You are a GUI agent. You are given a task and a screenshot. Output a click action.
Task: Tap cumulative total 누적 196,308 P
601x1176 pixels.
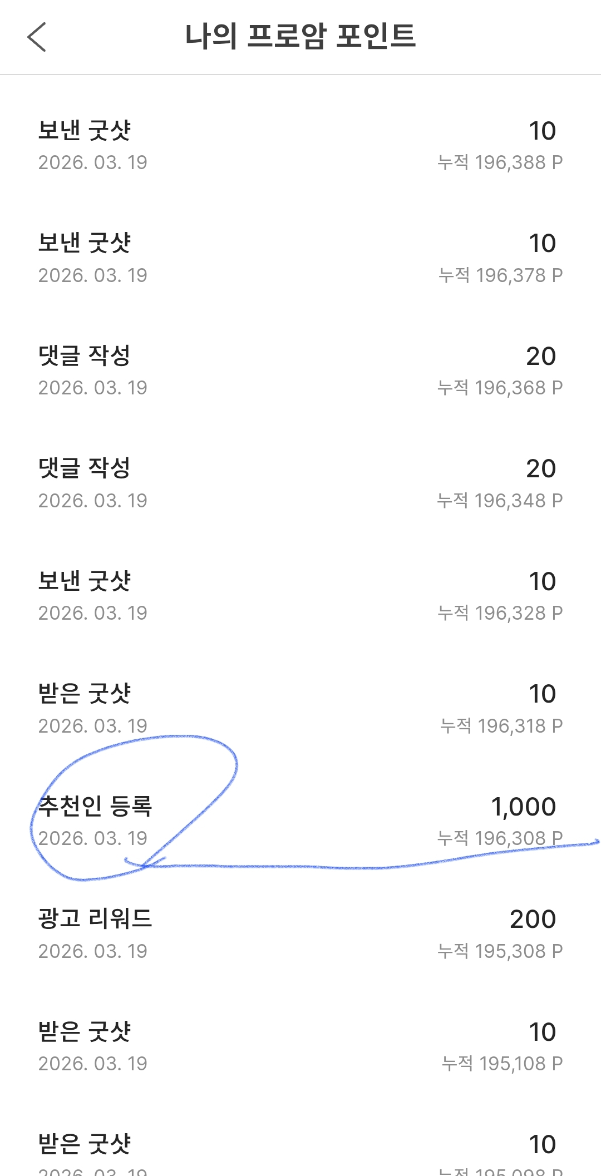click(x=500, y=838)
